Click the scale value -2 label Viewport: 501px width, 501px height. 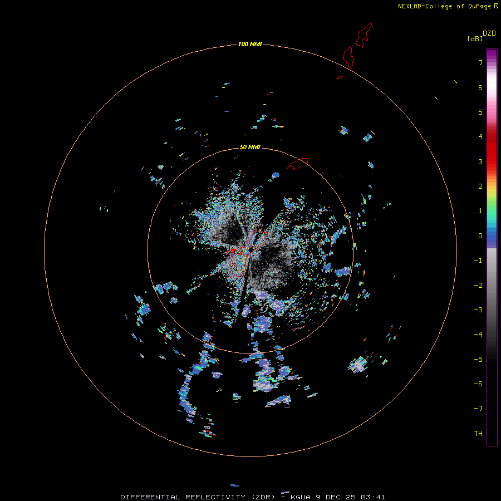point(478,286)
